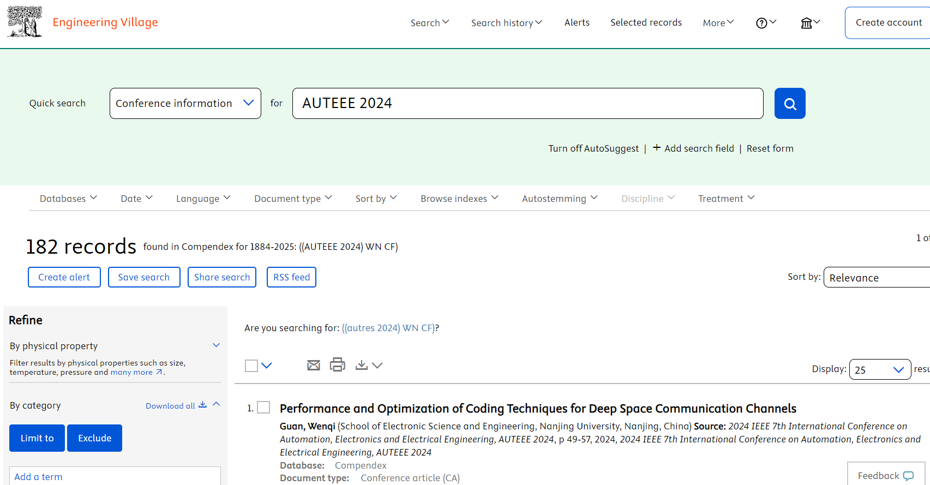
Task: Email selected records via envelope icon
Action: tap(314, 365)
